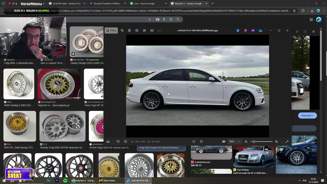Delete the photo with trash icon
The height and width of the screenshot is (184, 327).
pyautogui.click(x=129, y=30)
